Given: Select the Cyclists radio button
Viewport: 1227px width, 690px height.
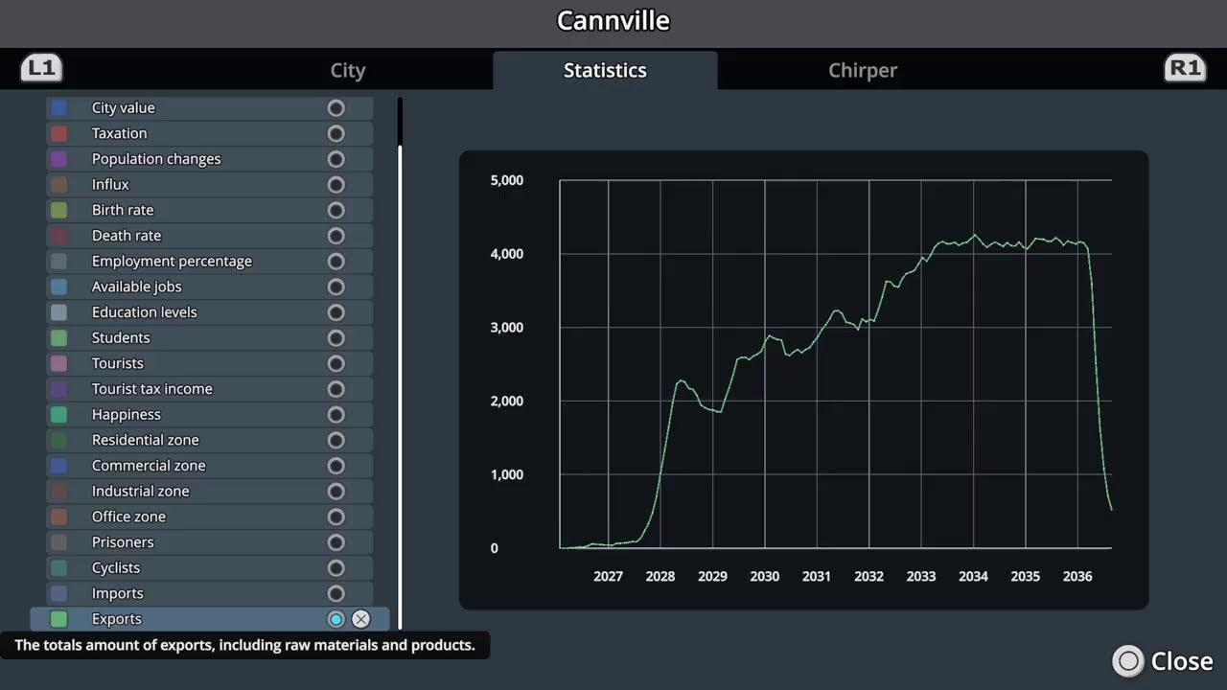Looking at the screenshot, I should 336,568.
